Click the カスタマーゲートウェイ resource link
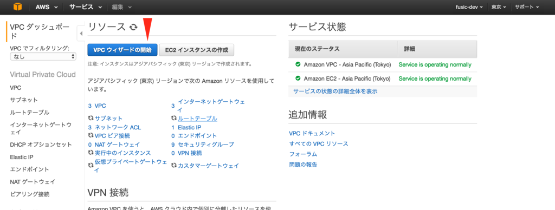The height and width of the screenshot is (210, 555). tap(209, 166)
